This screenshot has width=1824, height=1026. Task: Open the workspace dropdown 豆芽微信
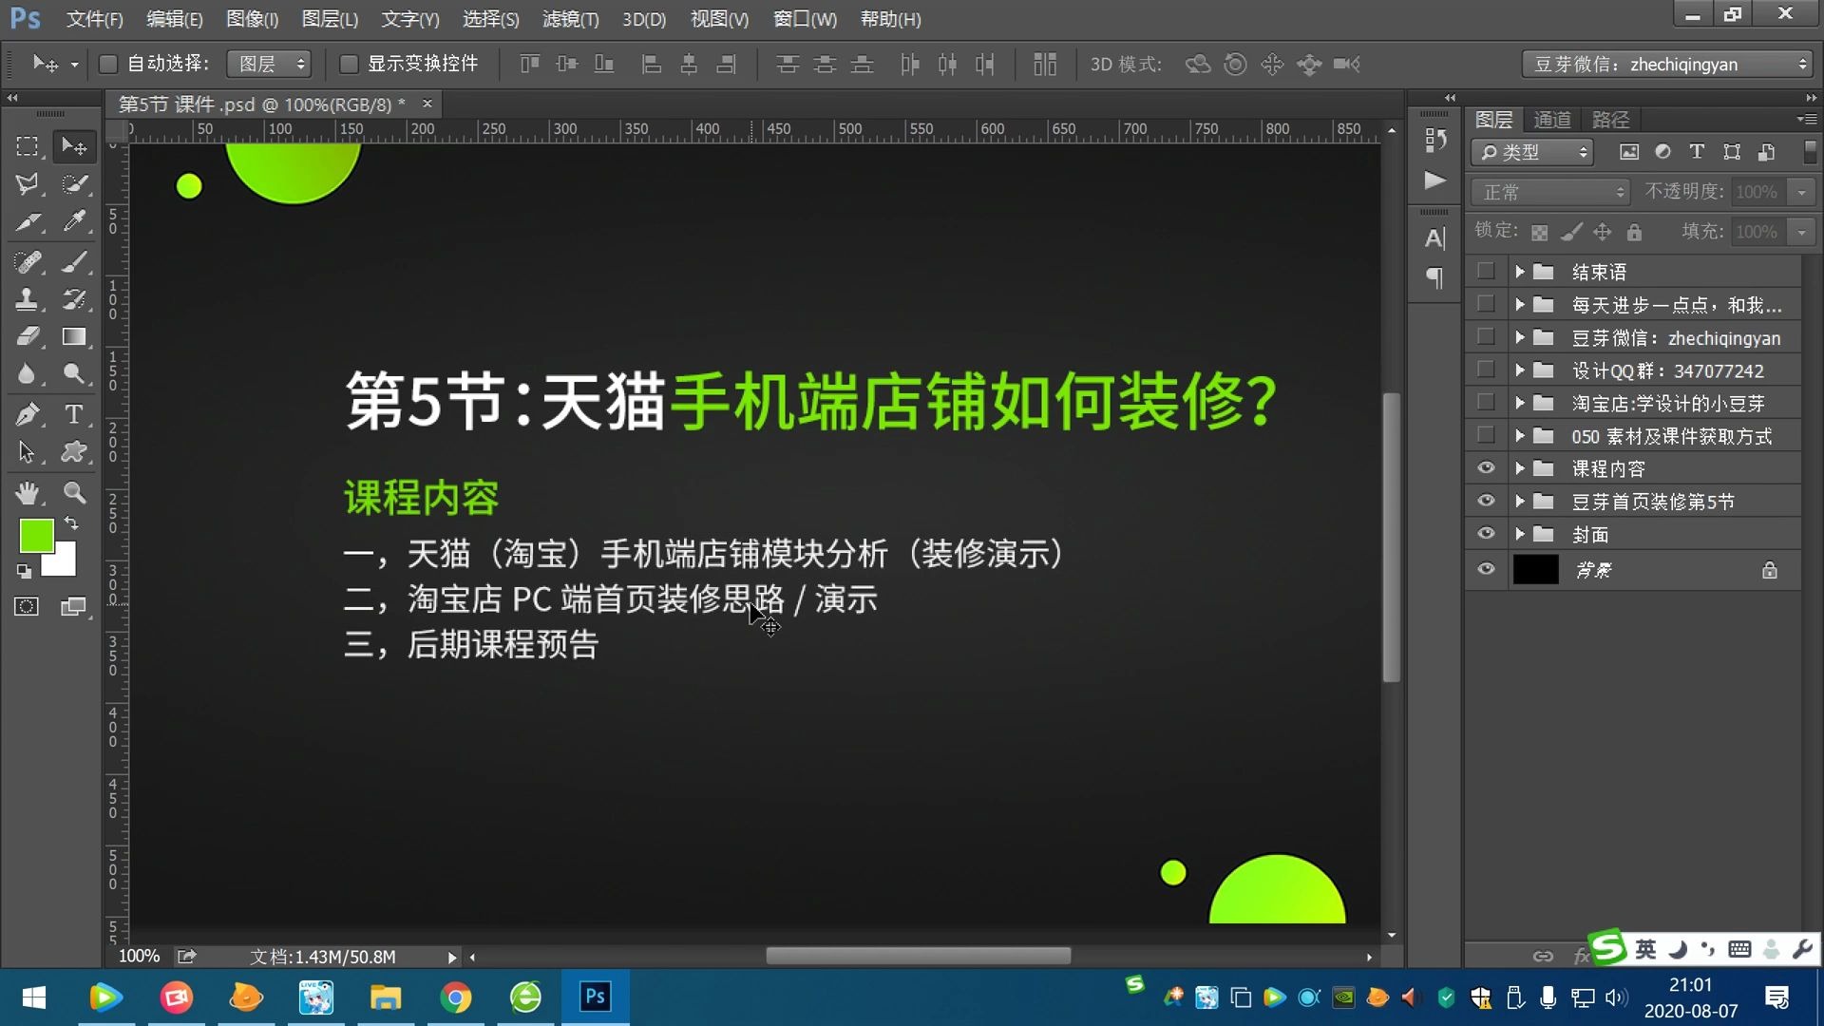[1667, 64]
